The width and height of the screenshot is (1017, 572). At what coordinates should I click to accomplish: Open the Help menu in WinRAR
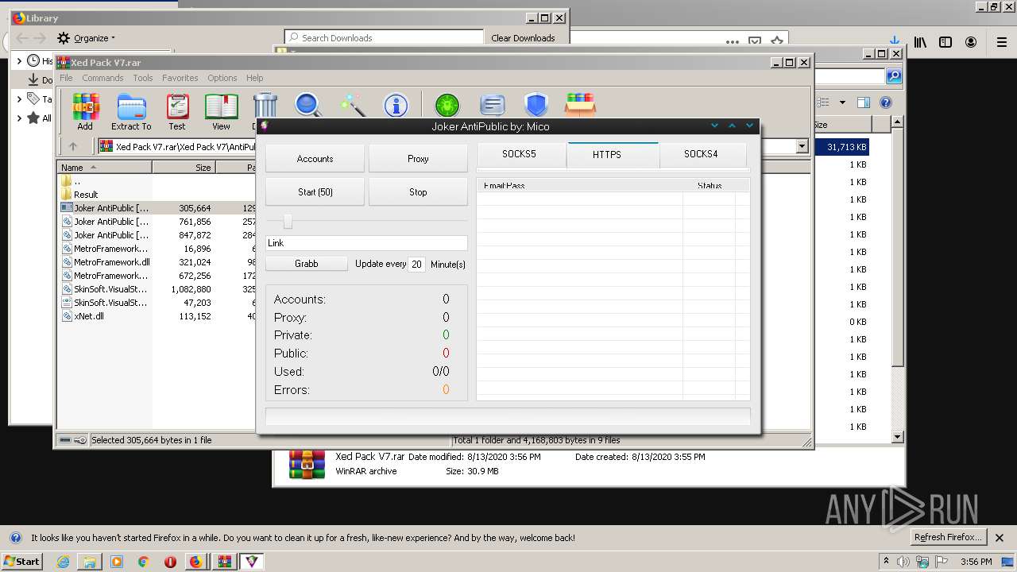[x=254, y=78]
